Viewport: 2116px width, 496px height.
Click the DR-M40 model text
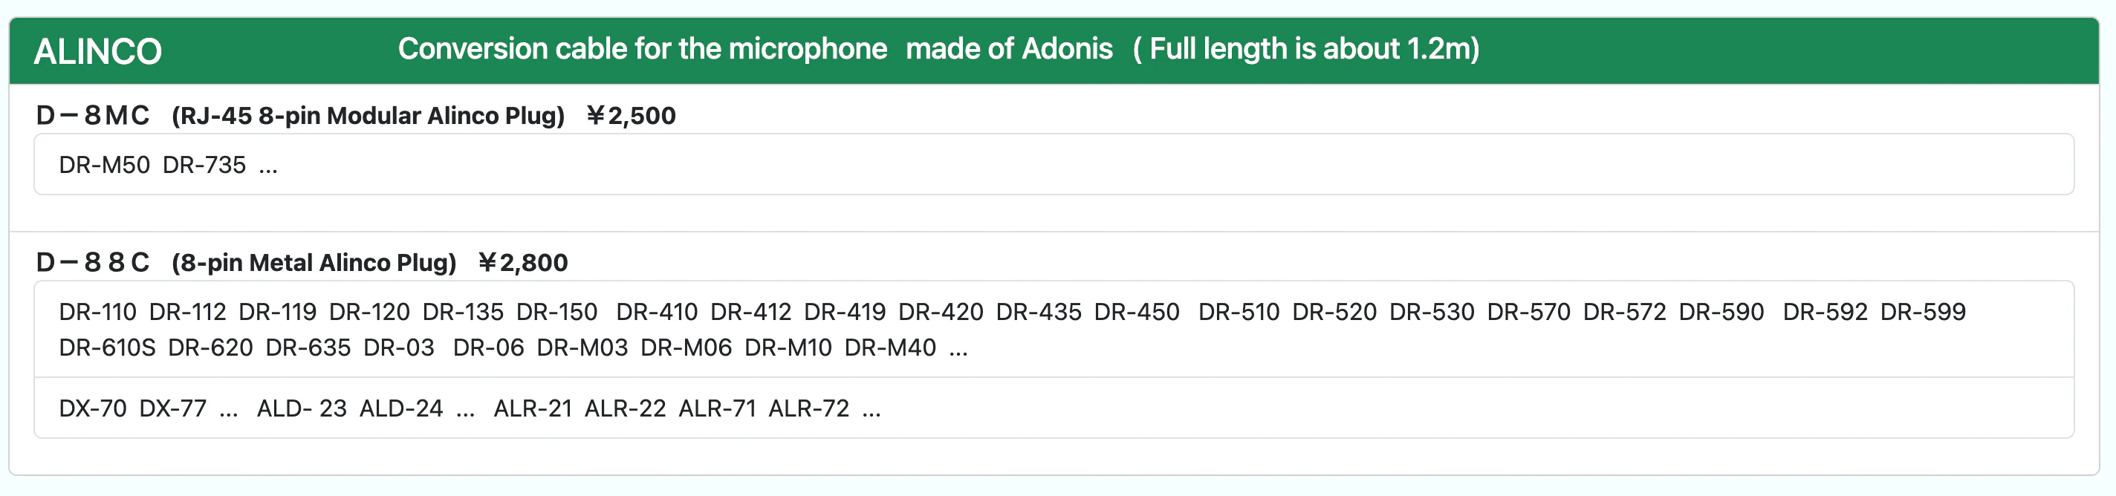[x=890, y=348]
